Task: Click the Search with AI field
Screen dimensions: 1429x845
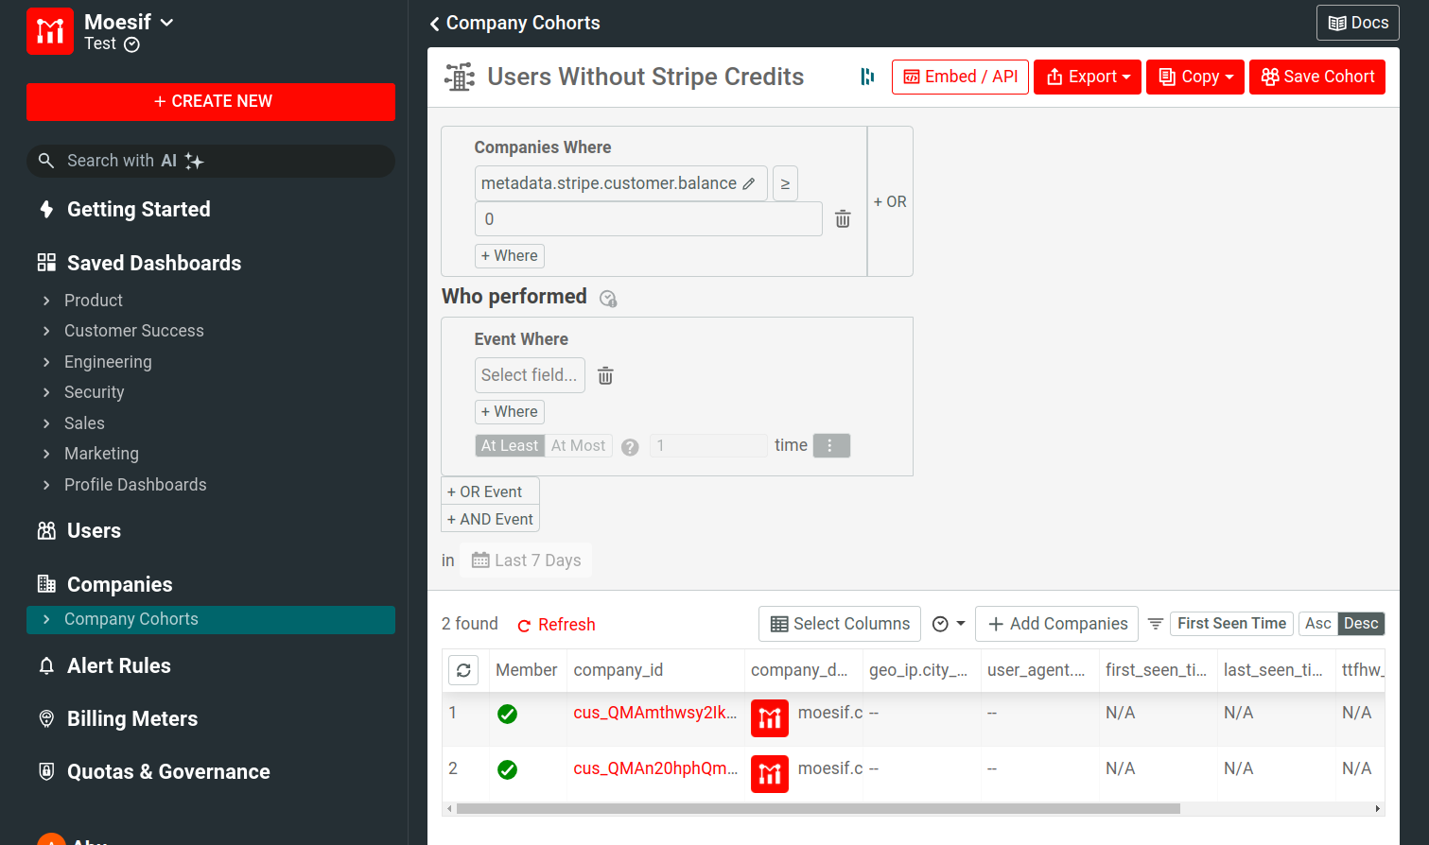Action: pos(211,161)
